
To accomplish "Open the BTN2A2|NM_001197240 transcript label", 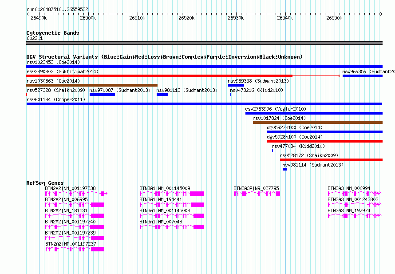I will (x=70, y=222).
